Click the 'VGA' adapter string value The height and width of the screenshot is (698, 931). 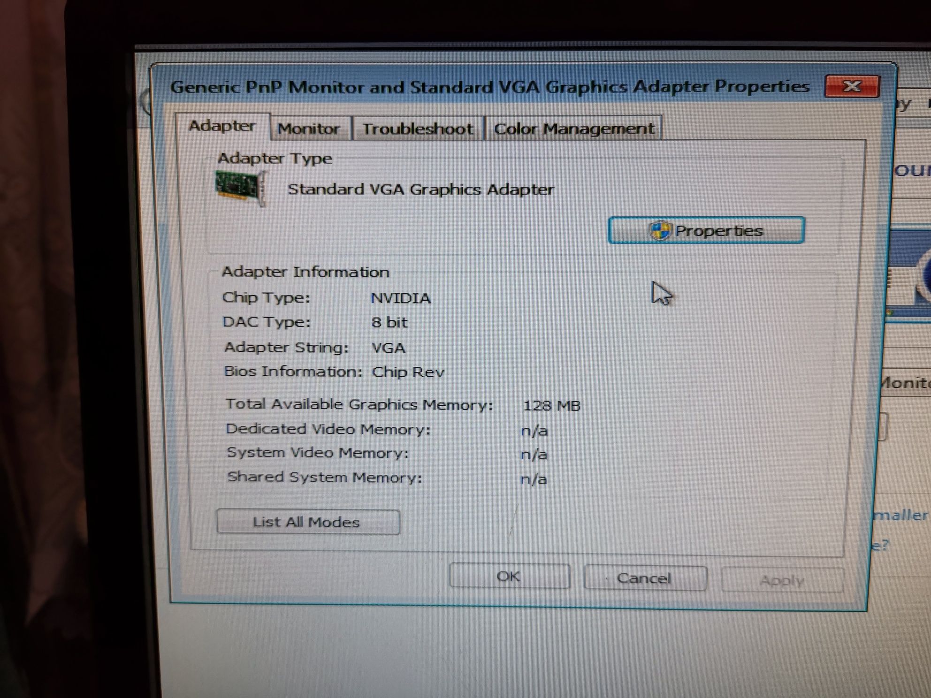pos(388,348)
